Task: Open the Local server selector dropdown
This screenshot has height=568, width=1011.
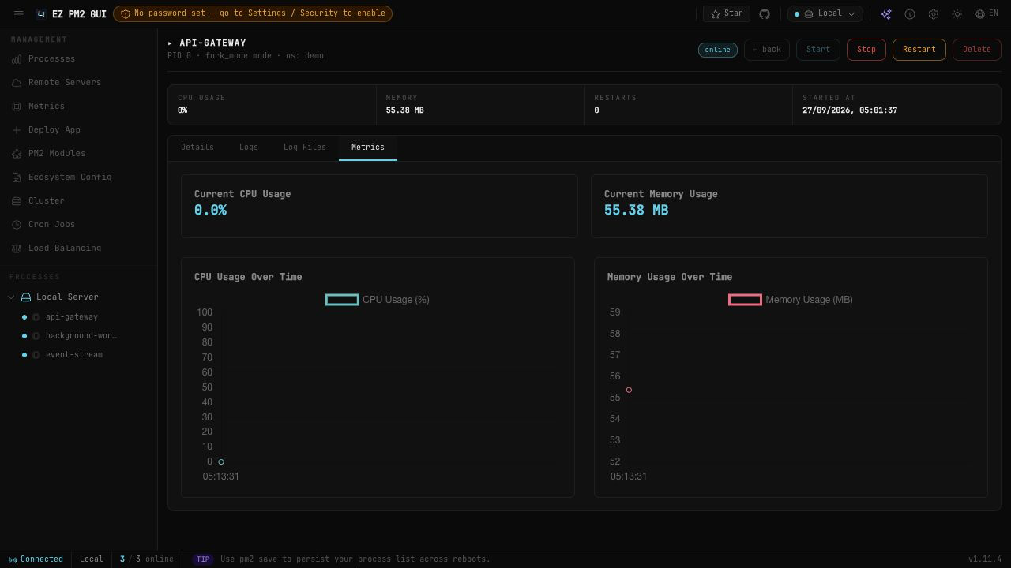Action: click(825, 13)
